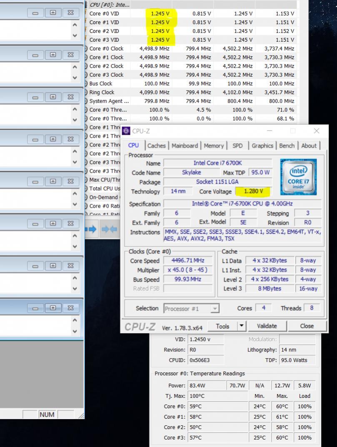Screen dimensions: 337x447
Task: Open the Memory tab in CPU-Z
Action: 214,146
